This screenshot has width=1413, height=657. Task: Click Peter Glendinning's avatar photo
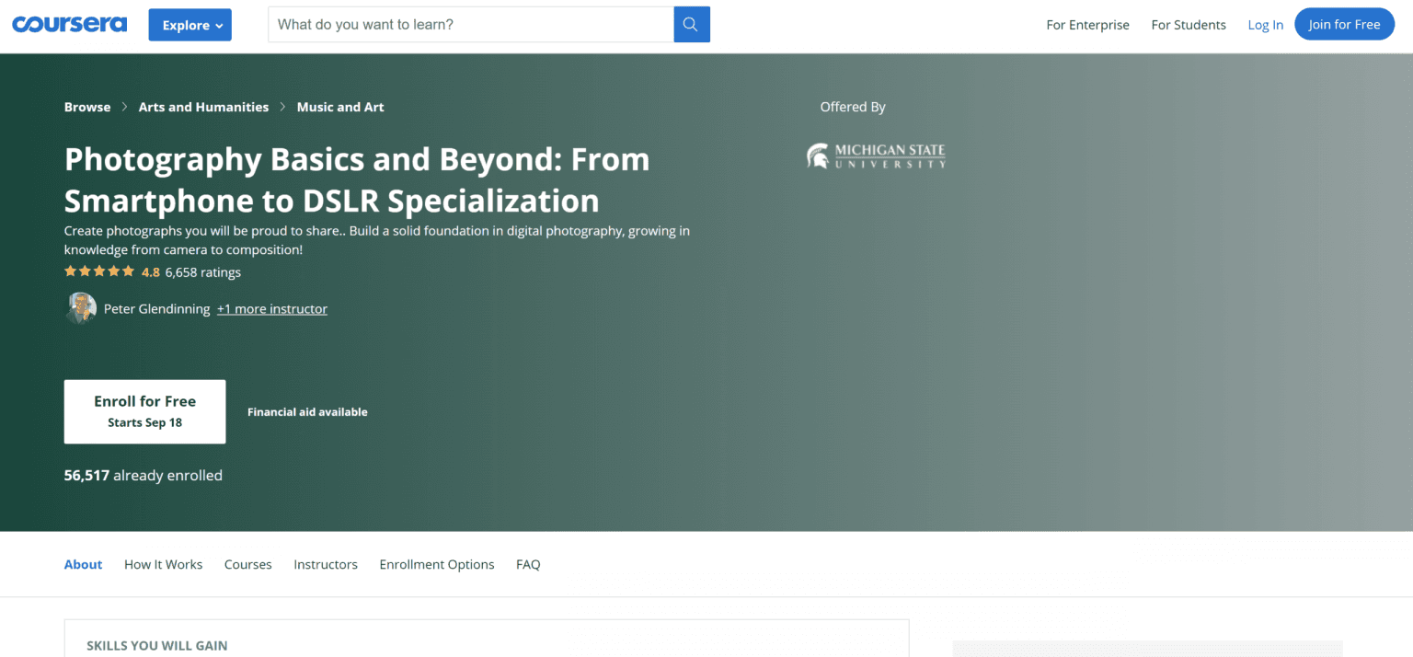(81, 308)
